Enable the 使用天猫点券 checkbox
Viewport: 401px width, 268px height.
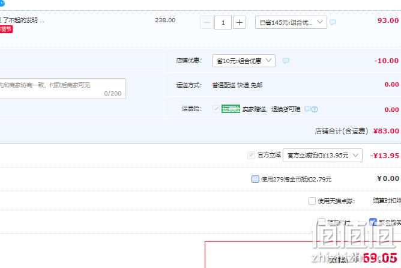pos(312,201)
